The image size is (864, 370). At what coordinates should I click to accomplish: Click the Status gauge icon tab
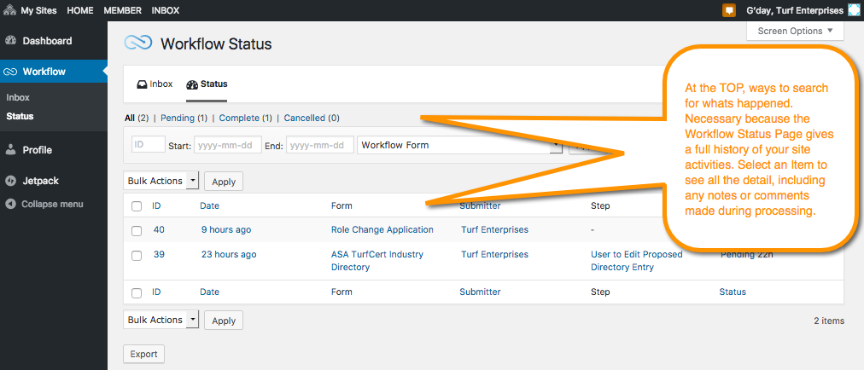click(x=192, y=84)
